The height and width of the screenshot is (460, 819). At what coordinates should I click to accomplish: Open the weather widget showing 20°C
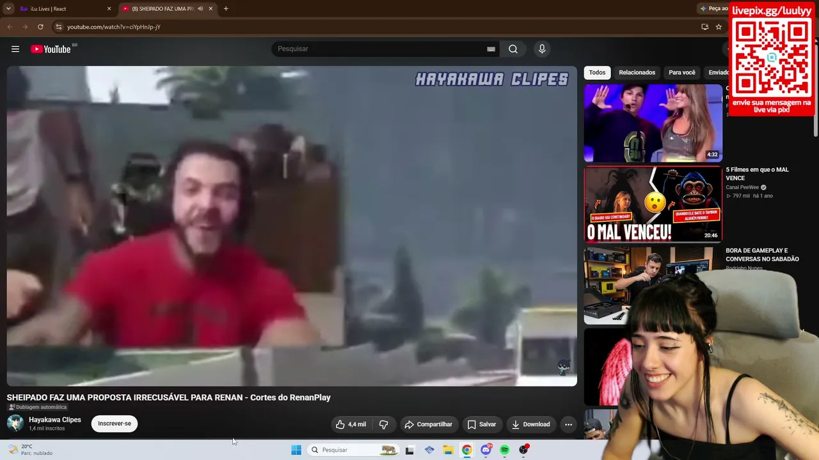(x=29, y=450)
